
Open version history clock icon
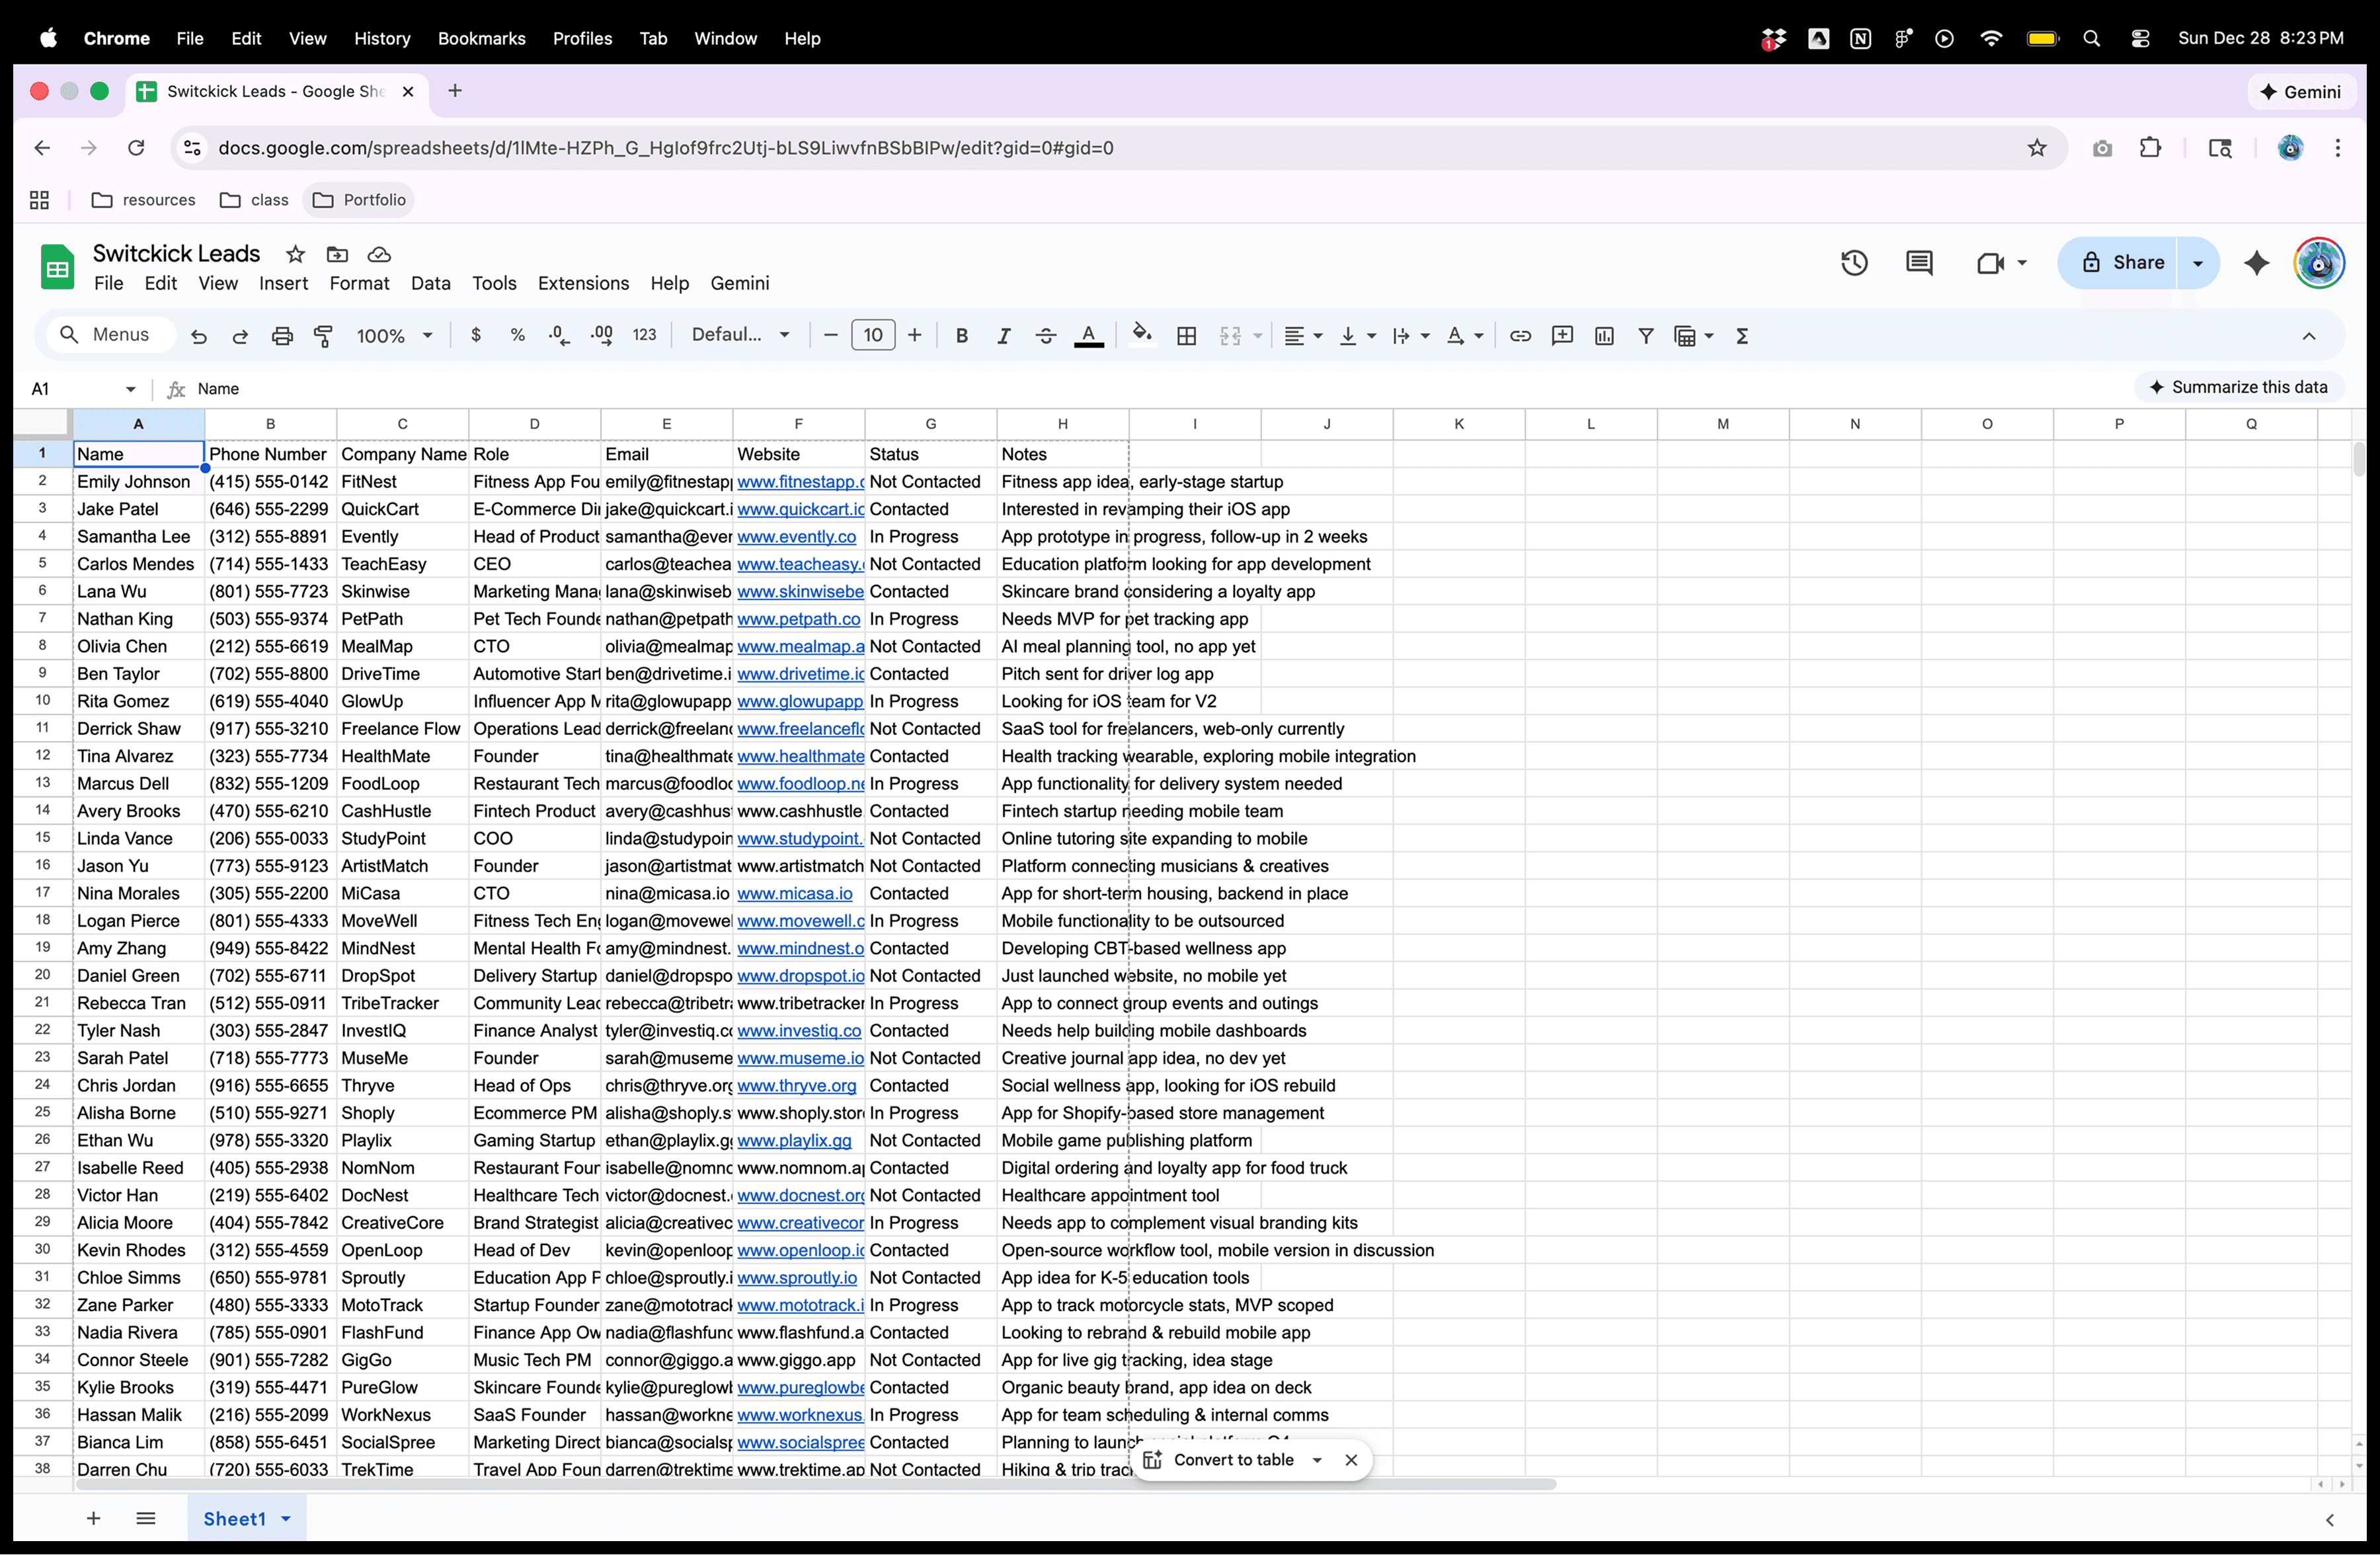pos(1854,263)
